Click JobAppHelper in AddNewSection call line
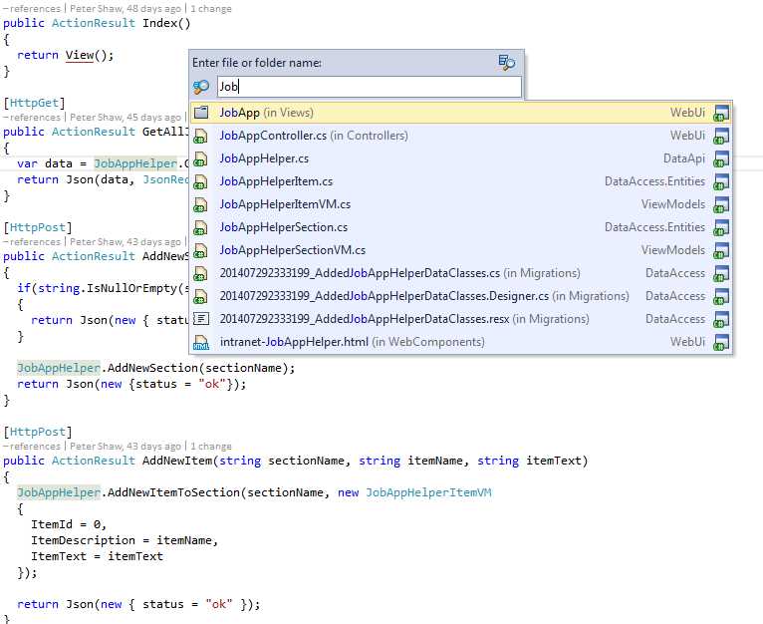Image resolution: width=763 pixels, height=624 pixels. point(59,368)
